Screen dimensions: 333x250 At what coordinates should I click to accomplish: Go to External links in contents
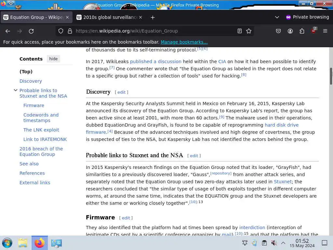pos(35,183)
